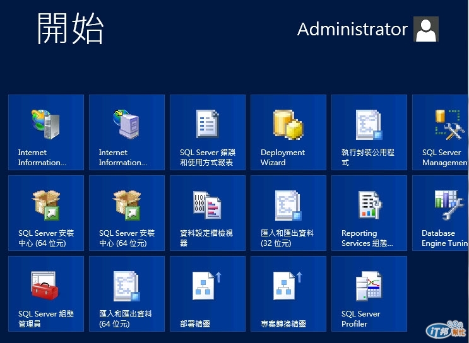
Task: Launch Database Engine Tuning tile
Action: pos(441,213)
